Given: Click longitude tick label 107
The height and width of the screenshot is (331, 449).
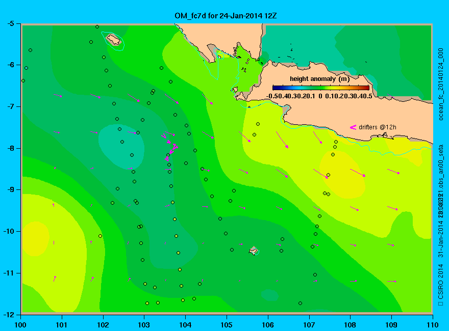Looking at the screenshot, I should (x=309, y=325).
